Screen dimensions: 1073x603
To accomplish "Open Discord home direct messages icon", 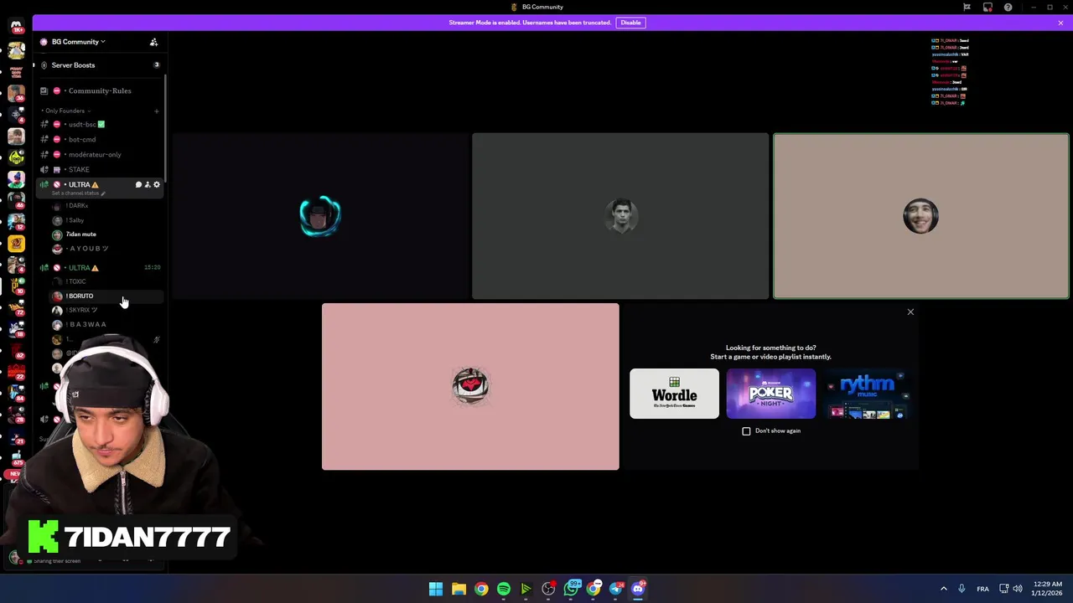I will [16, 26].
